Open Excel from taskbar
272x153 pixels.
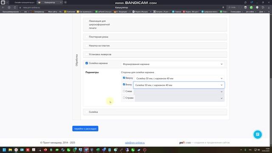coord(98,150)
